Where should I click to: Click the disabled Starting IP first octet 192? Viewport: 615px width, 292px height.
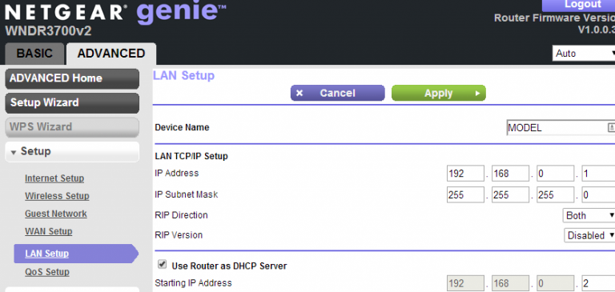tap(465, 283)
